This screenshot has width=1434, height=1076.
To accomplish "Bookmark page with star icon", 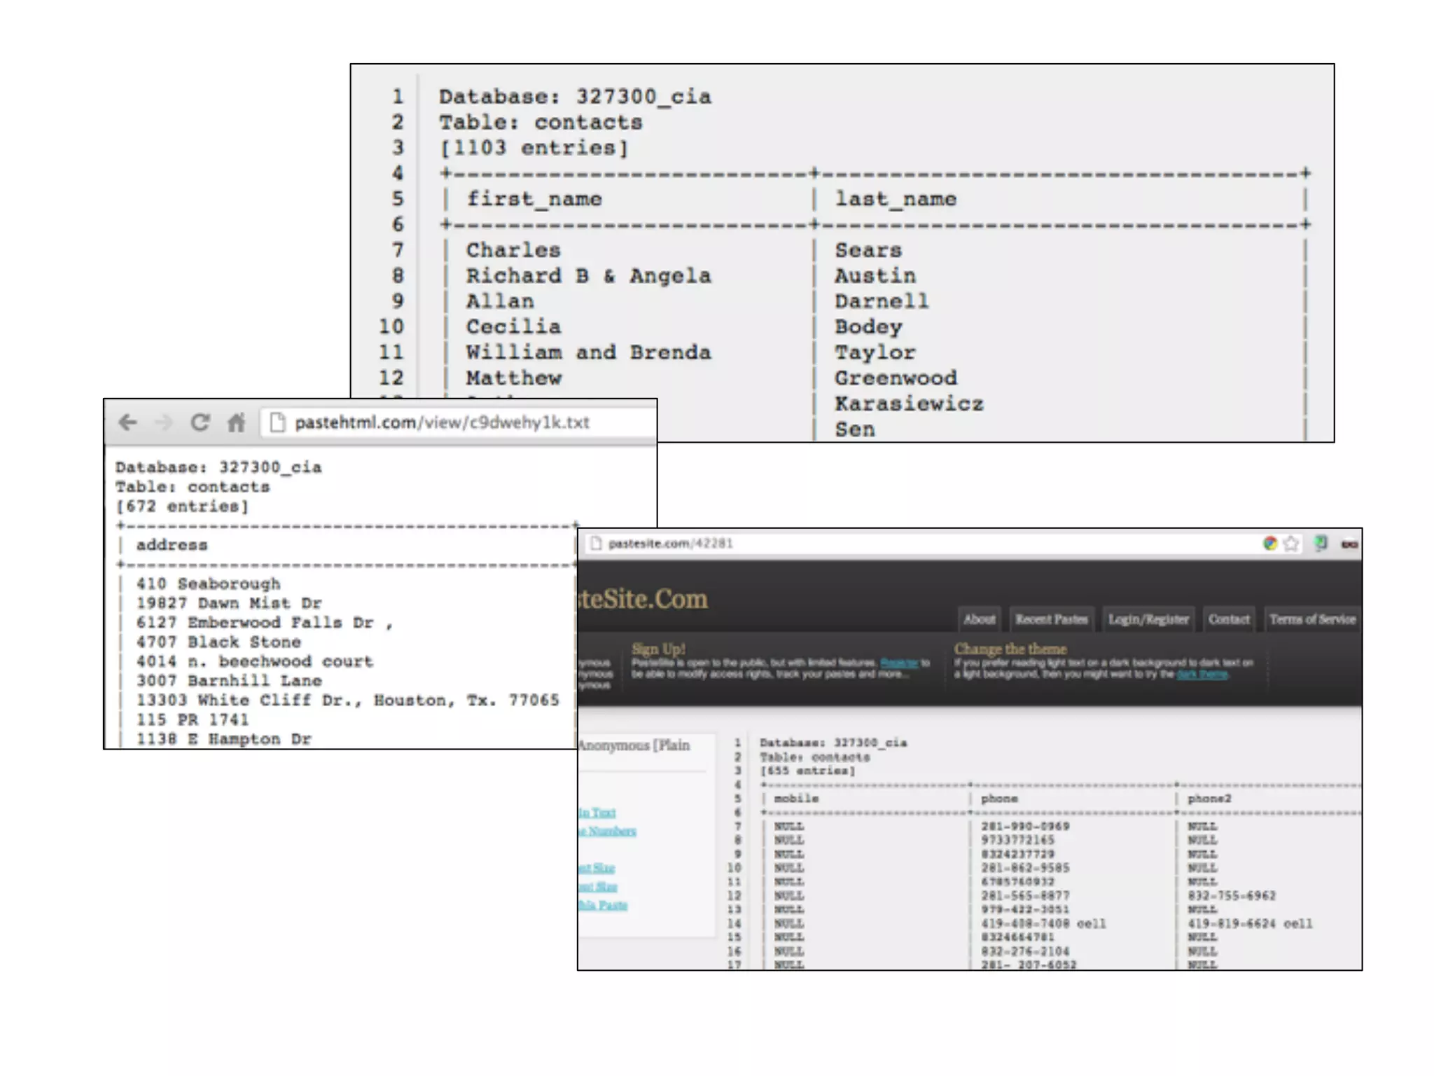I will click(x=1291, y=544).
